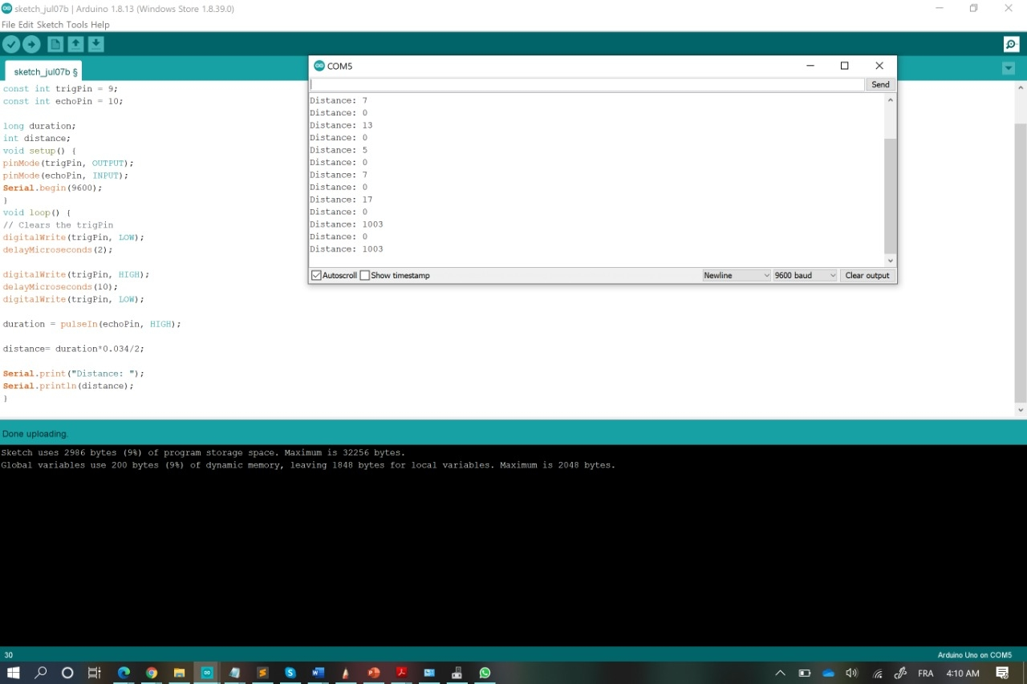The width and height of the screenshot is (1027, 684).
Task: Click 'Serial.begin(9600);' code line
Action: 53,188
